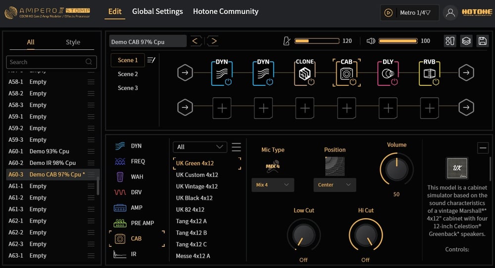Select the RVB reverb block

pyautogui.click(x=429, y=73)
